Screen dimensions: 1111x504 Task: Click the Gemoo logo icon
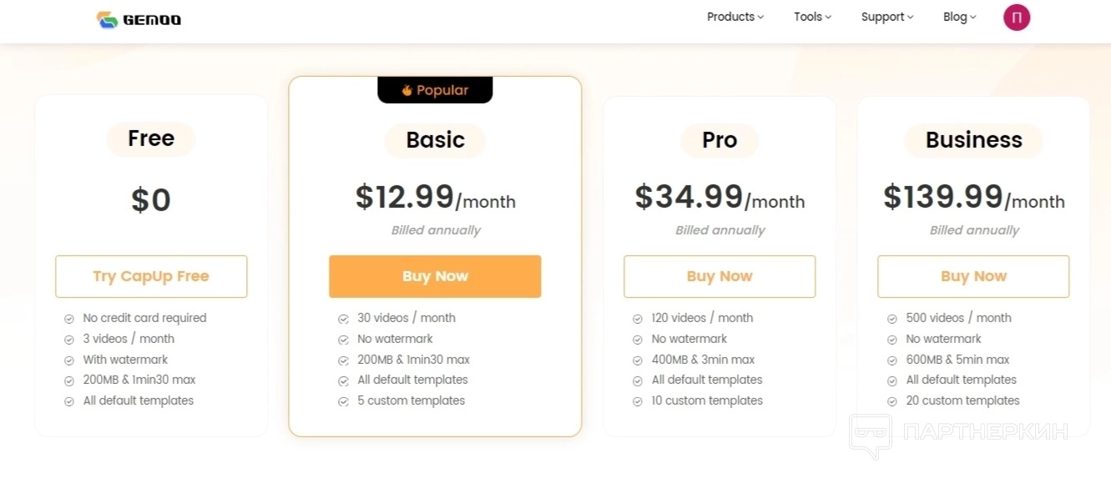click(x=107, y=19)
